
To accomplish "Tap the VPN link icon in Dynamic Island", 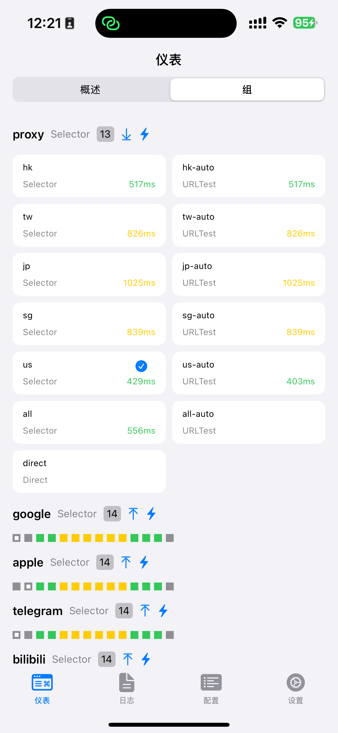I will click(111, 23).
